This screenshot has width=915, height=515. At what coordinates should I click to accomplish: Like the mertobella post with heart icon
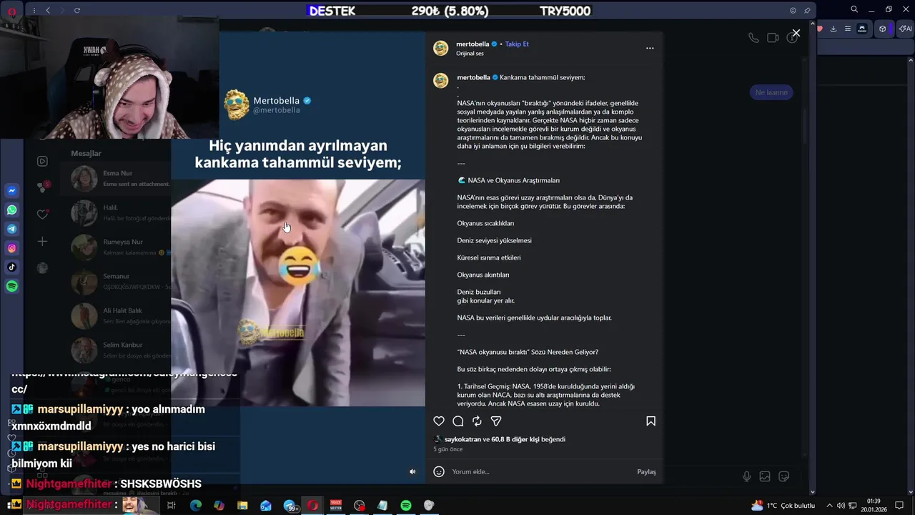pos(439,421)
